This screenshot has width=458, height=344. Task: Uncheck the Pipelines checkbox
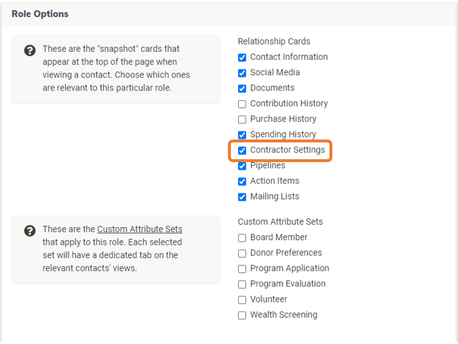click(243, 166)
